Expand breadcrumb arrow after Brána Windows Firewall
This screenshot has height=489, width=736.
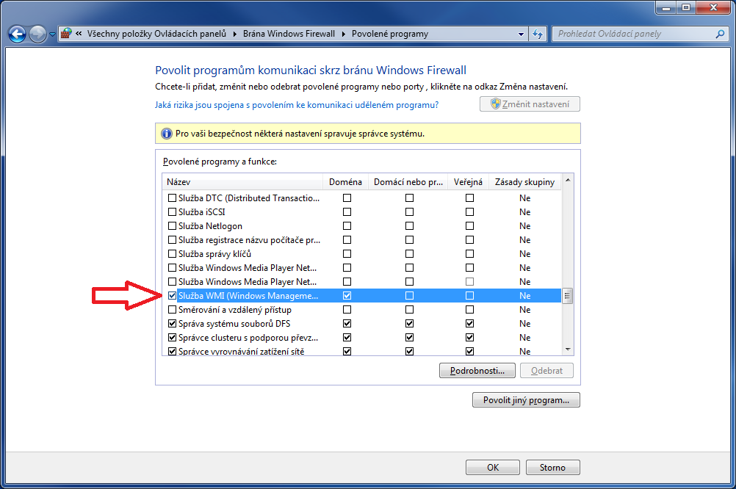click(x=344, y=34)
